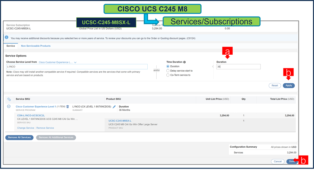Click the Cancel button
This screenshot has width=314, height=171.
pos(278,161)
